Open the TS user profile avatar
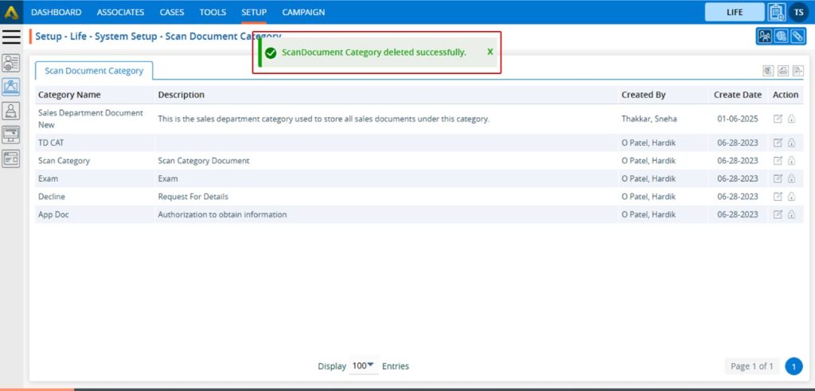The height and width of the screenshot is (391, 815). pyautogui.click(x=798, y=12)
